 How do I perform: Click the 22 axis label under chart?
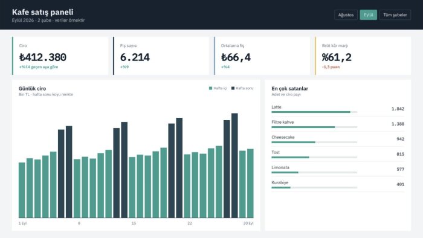pos(190,223)
